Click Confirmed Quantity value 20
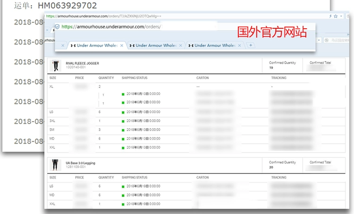Screen dimensions: 354x214 [x=271, y=167]
